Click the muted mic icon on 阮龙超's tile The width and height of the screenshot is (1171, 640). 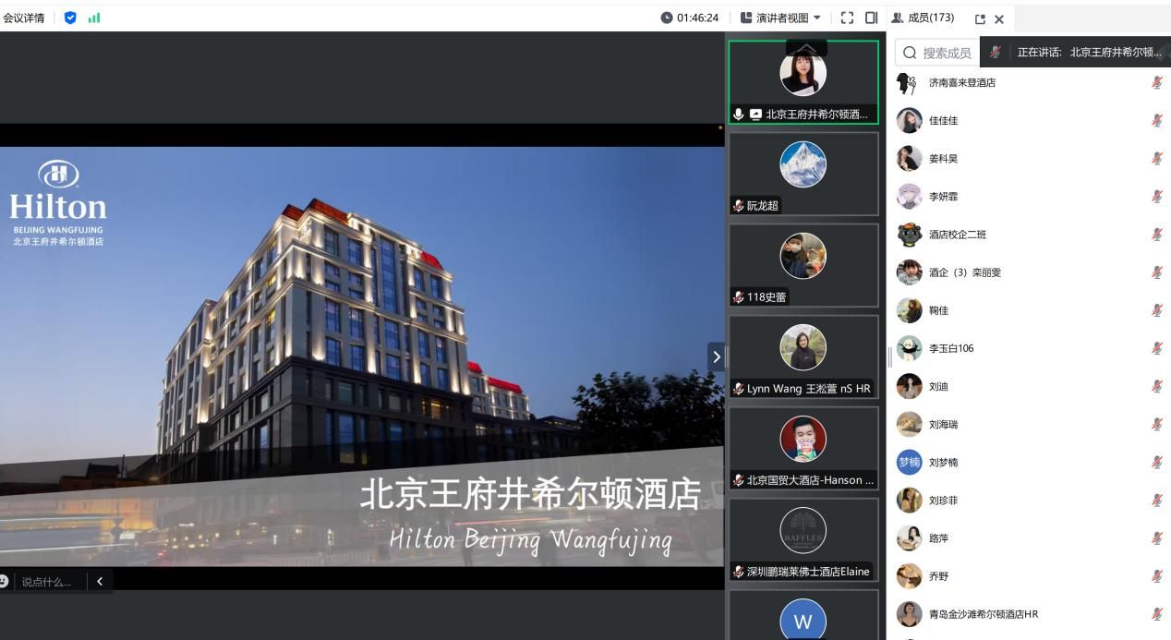[739, 206]
